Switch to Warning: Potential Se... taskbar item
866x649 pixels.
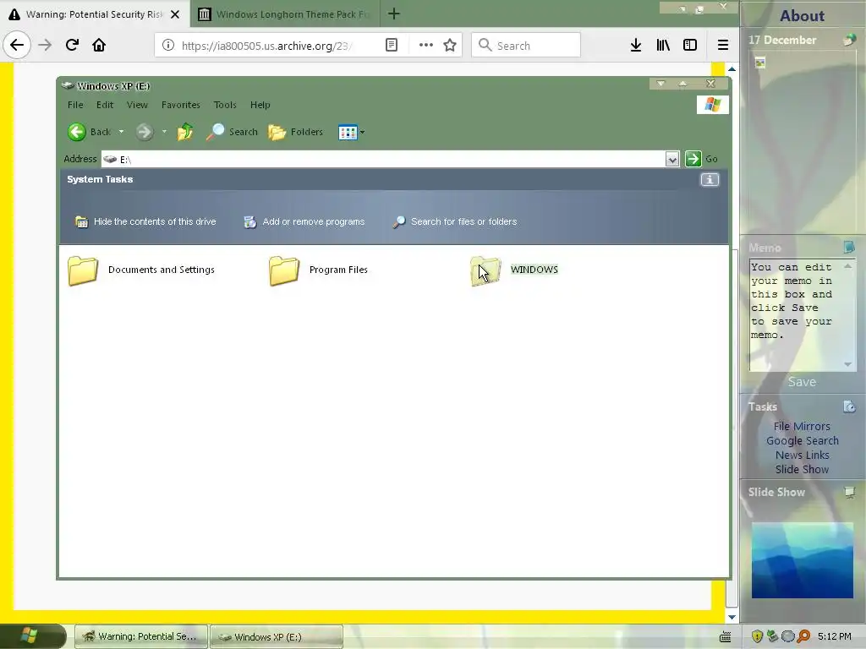pyautogui.click(x=141, y=637)
